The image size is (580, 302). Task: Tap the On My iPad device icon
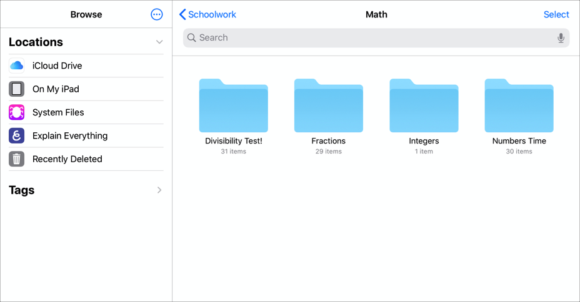point(17,89)
